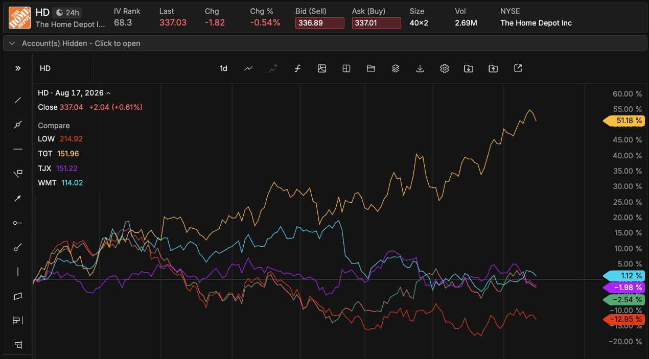Click the chart snapshot image icon
This screenshot has height=359, width=649.
click(x=322, y=68)
